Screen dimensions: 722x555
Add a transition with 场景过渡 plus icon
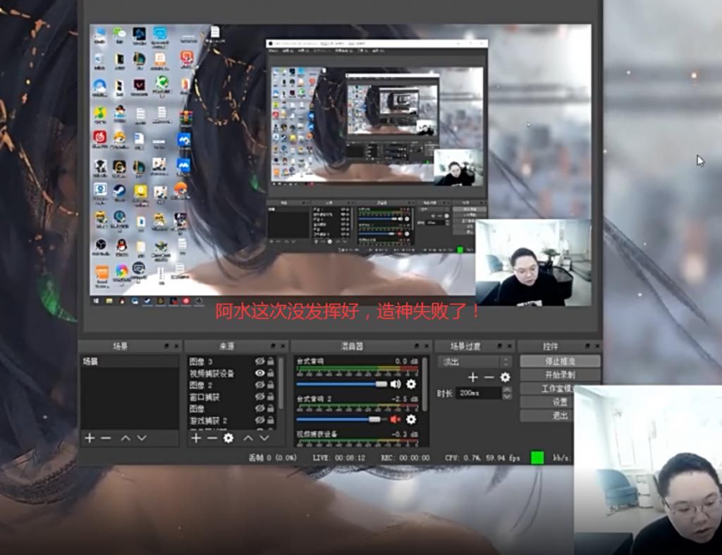coord(473,378)
